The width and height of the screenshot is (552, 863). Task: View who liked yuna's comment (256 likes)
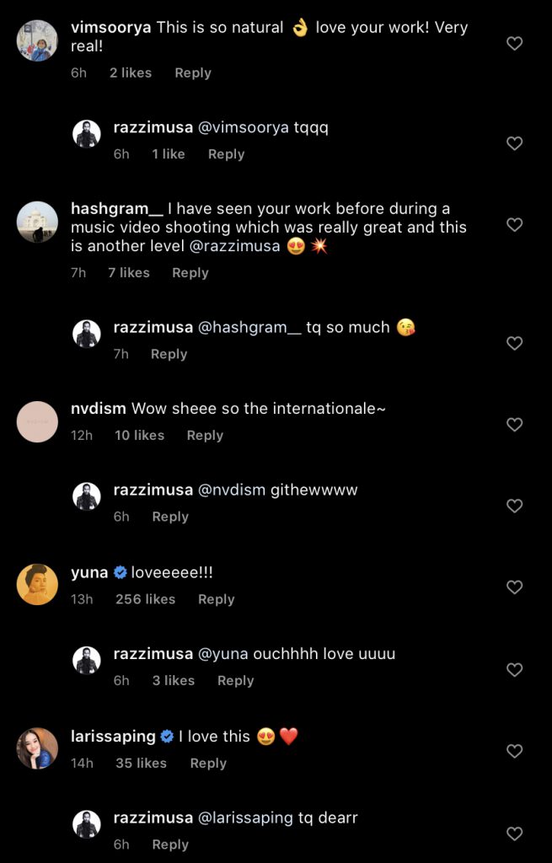(x=145, y=599)
